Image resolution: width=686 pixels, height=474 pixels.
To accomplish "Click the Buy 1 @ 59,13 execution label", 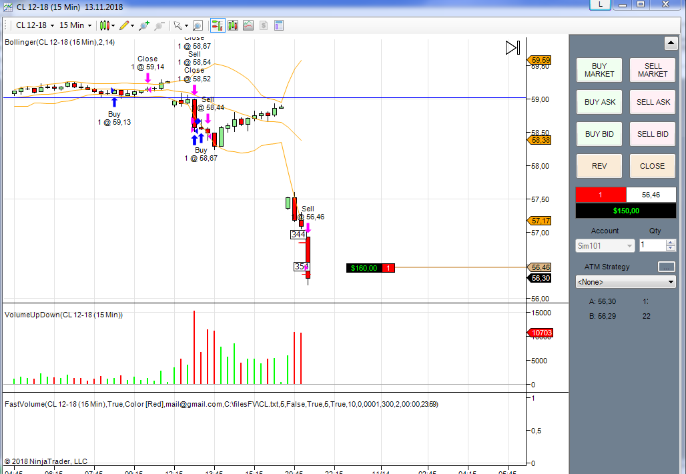I will tap(114, 118).
